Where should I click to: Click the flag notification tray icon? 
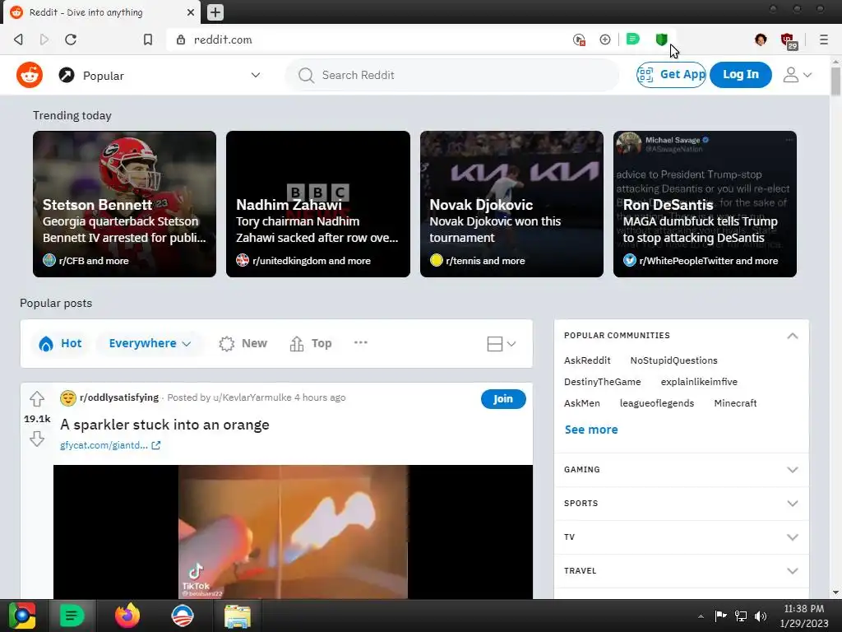tap(720, 616)
